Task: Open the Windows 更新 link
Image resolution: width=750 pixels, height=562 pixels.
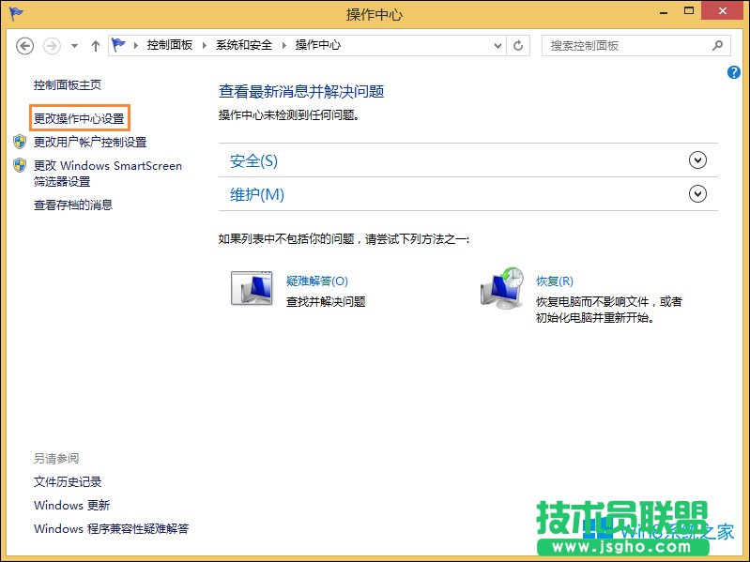Action: pos(71,505)
